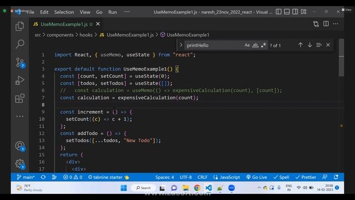Click tabnine starter status item
This screenshot has width=355, height=200.
pyautogui.click(x=109, y=177)
